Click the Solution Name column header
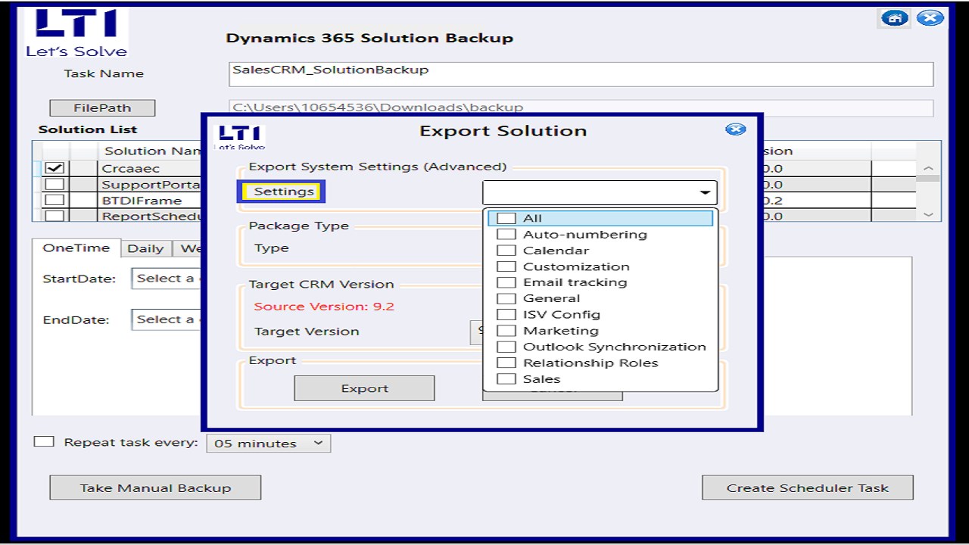The image size is (969, 545). (150, 151)
